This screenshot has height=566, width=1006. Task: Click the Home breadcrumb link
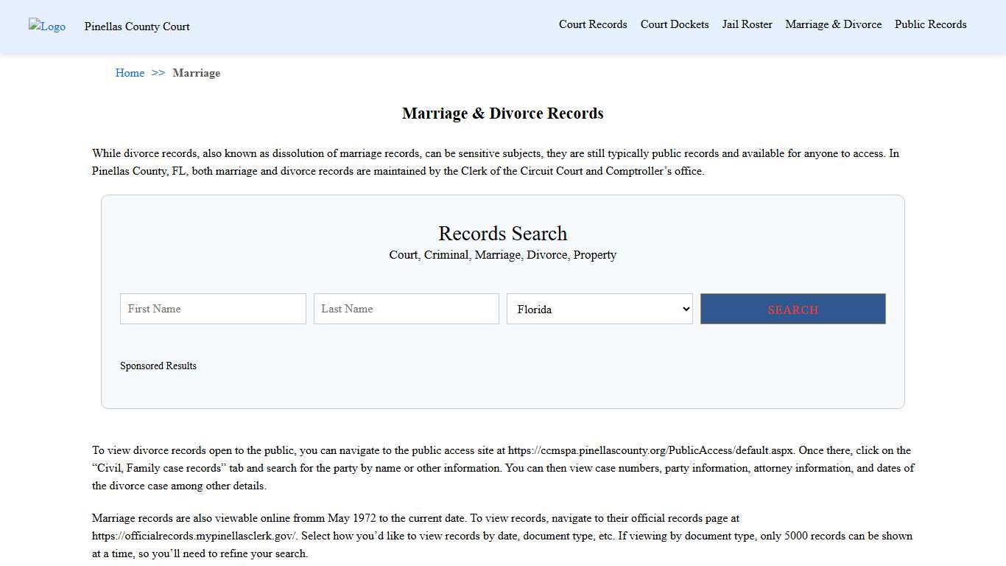pyautogui.click(x=130, y=73)
